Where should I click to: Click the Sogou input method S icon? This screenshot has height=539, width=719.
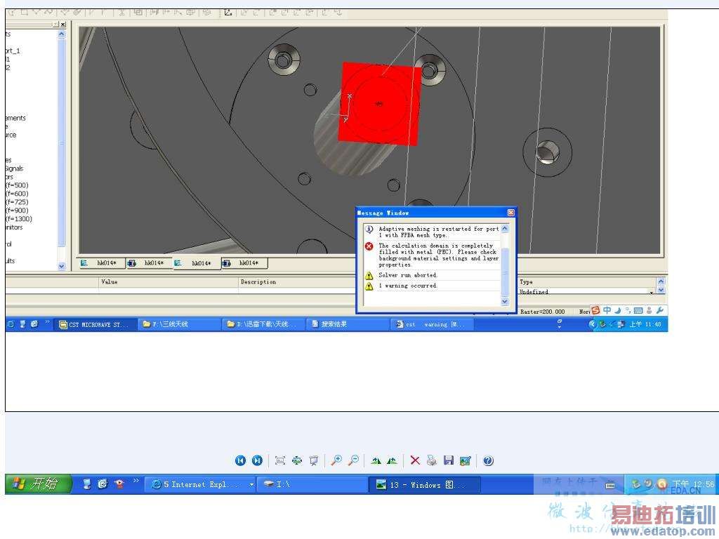[x=595, y=310]
